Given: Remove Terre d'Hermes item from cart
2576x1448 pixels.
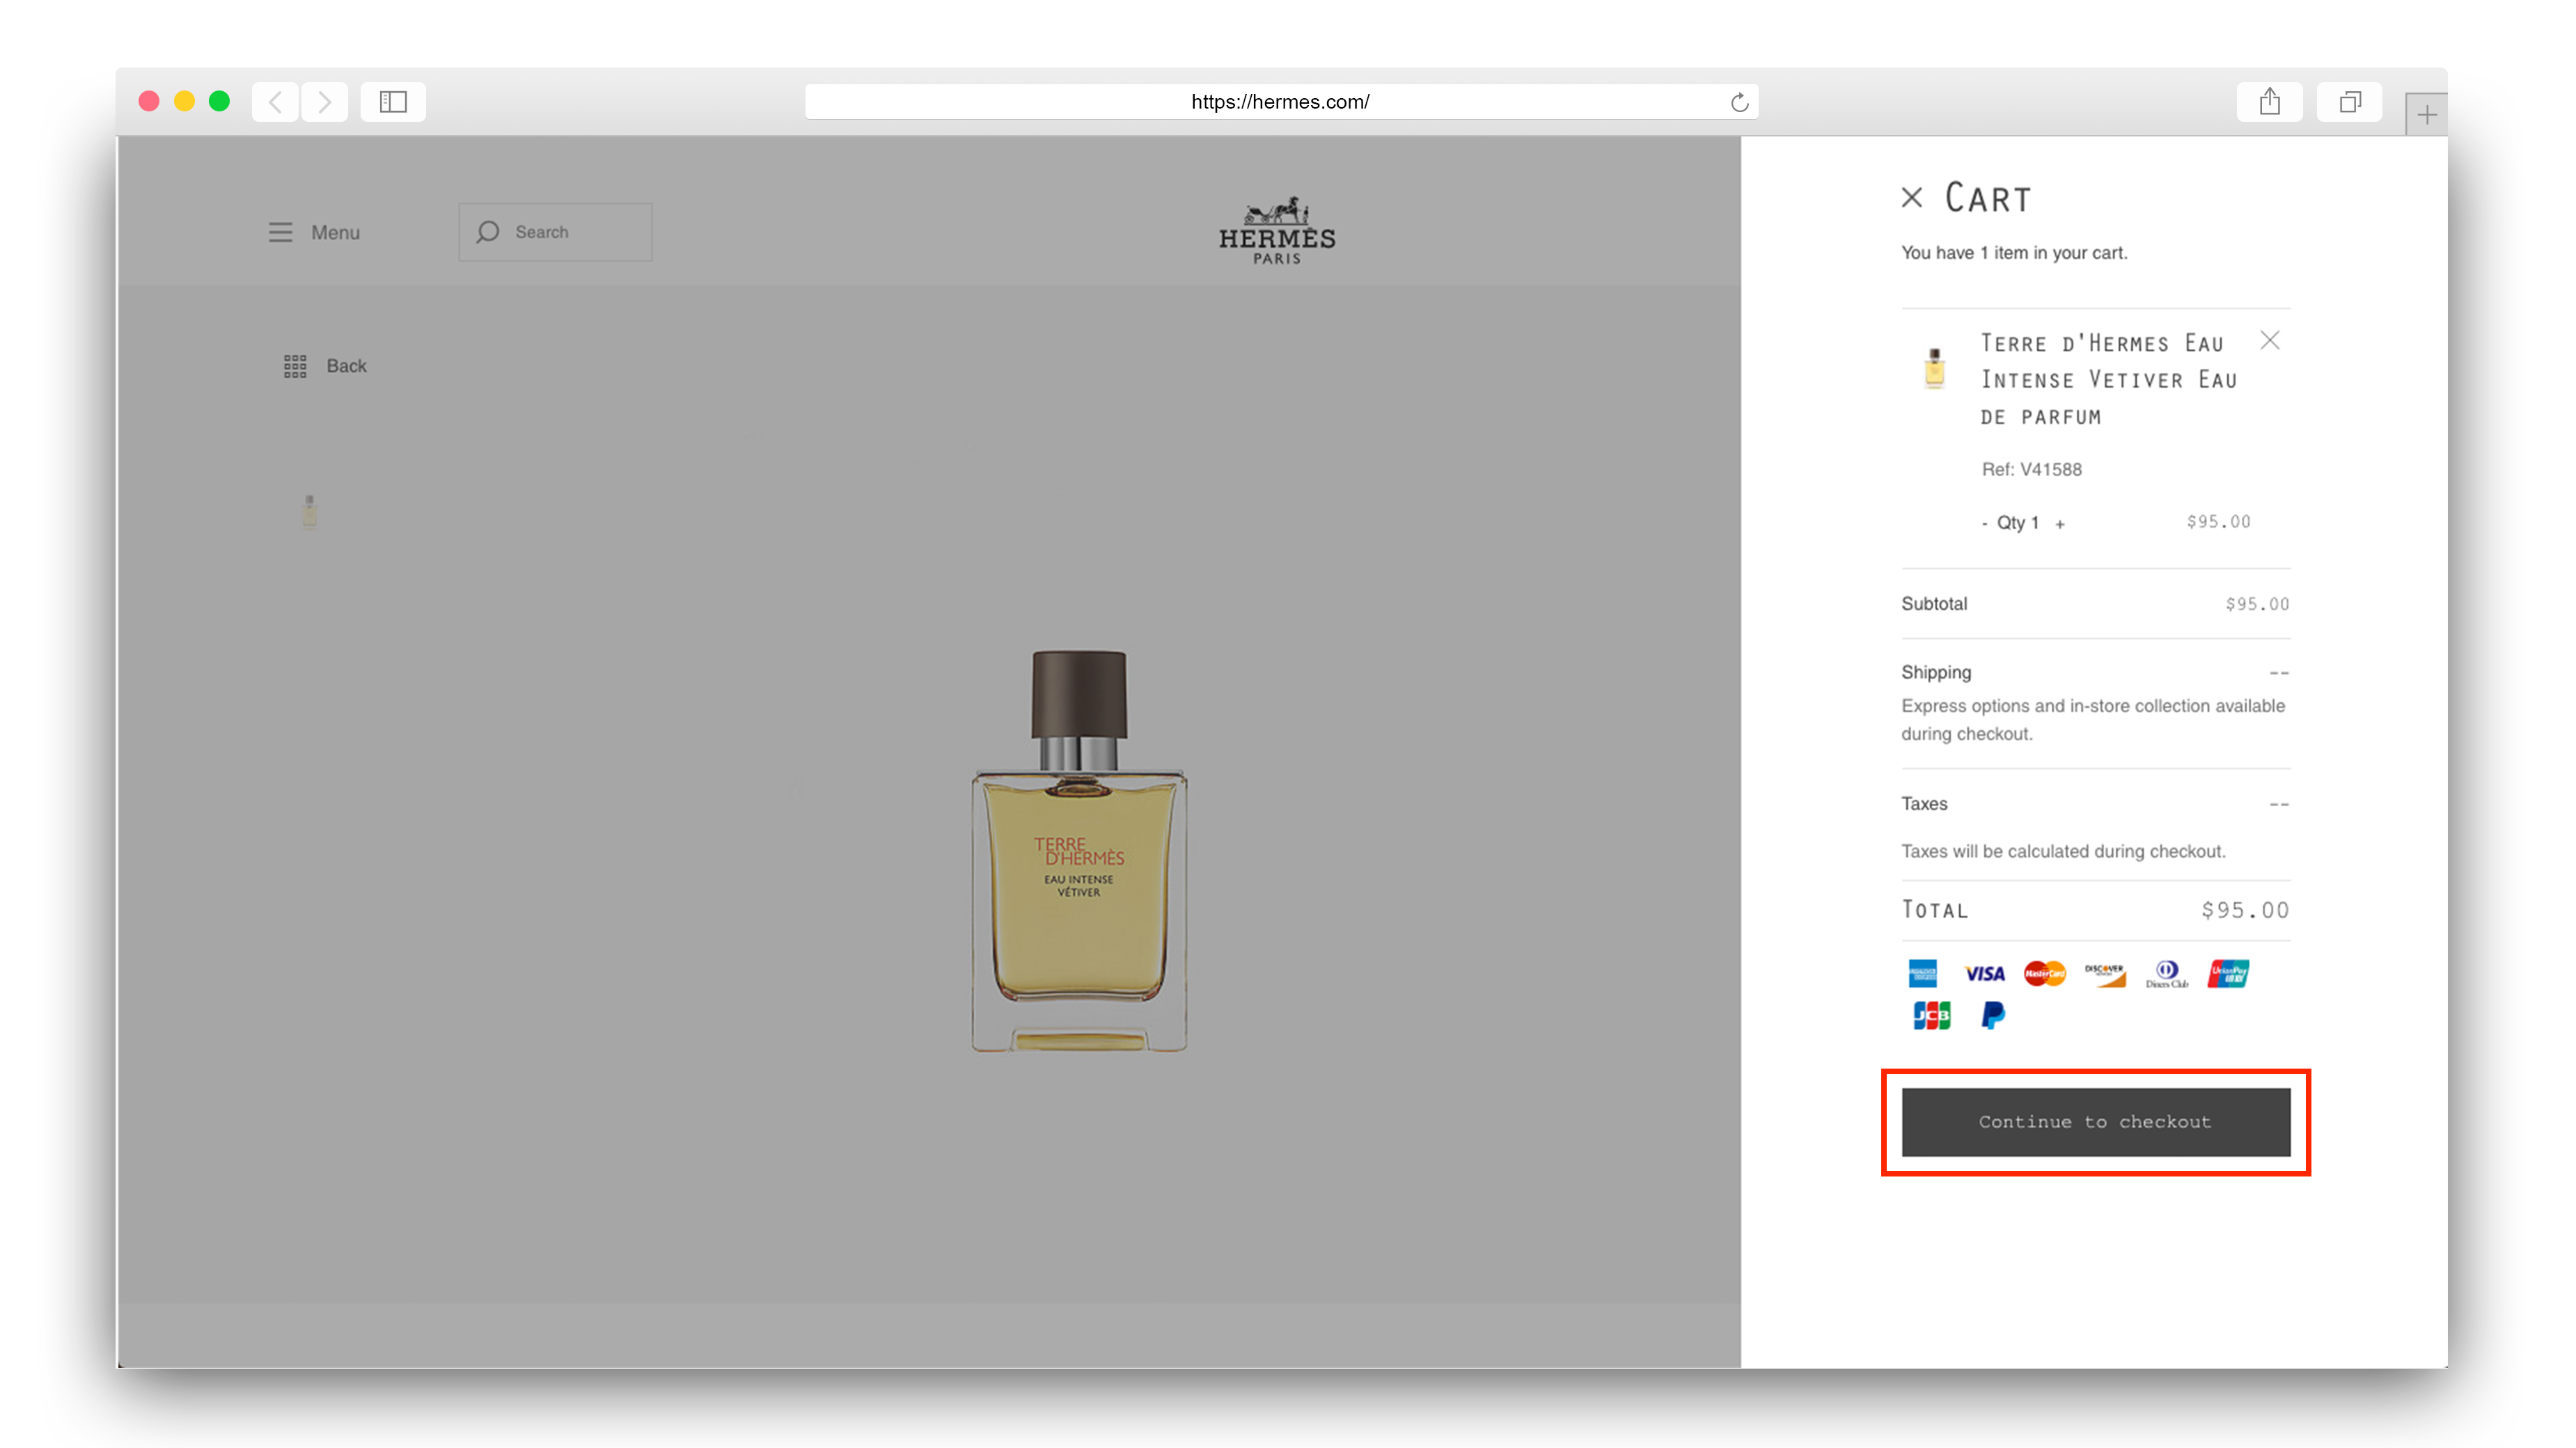Looking at the screenshot, I should point(2269,341).
